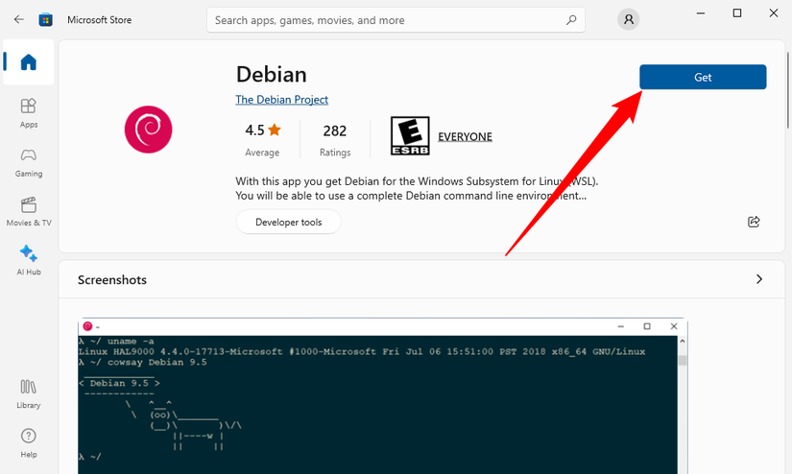Viewport: 792px width, 474px height.
Task: Open the Apps section in sidebar
Action: coord(28,113)
